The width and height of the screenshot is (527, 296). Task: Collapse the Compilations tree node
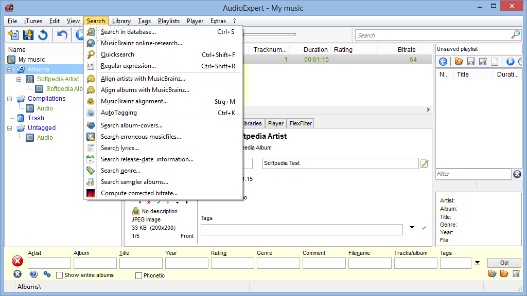(9, 99)
